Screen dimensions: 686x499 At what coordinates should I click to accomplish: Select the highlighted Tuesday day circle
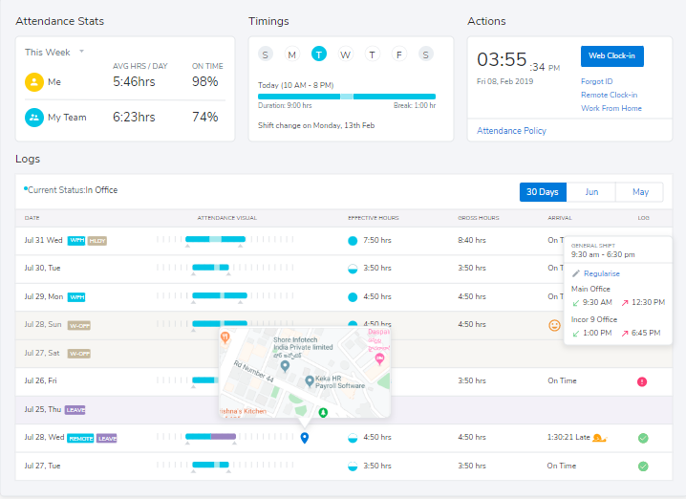pyautogui.click(x=319, y=54)
